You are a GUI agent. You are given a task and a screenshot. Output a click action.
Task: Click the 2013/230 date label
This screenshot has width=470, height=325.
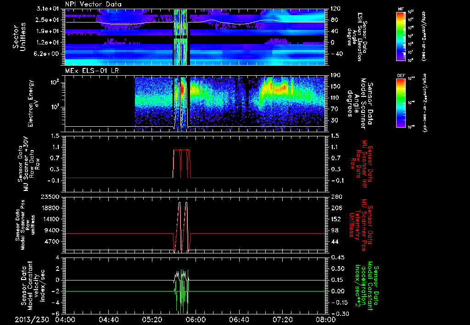[x=32, y=319]
